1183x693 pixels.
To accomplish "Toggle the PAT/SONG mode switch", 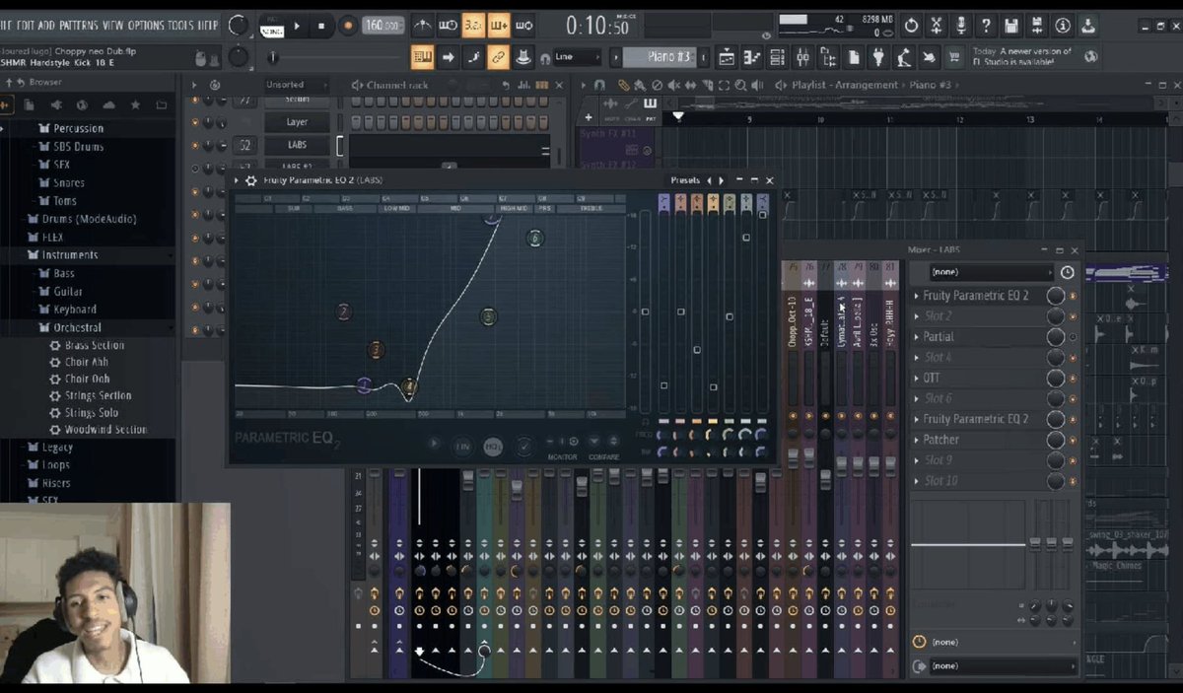I will tap(272, 26).
